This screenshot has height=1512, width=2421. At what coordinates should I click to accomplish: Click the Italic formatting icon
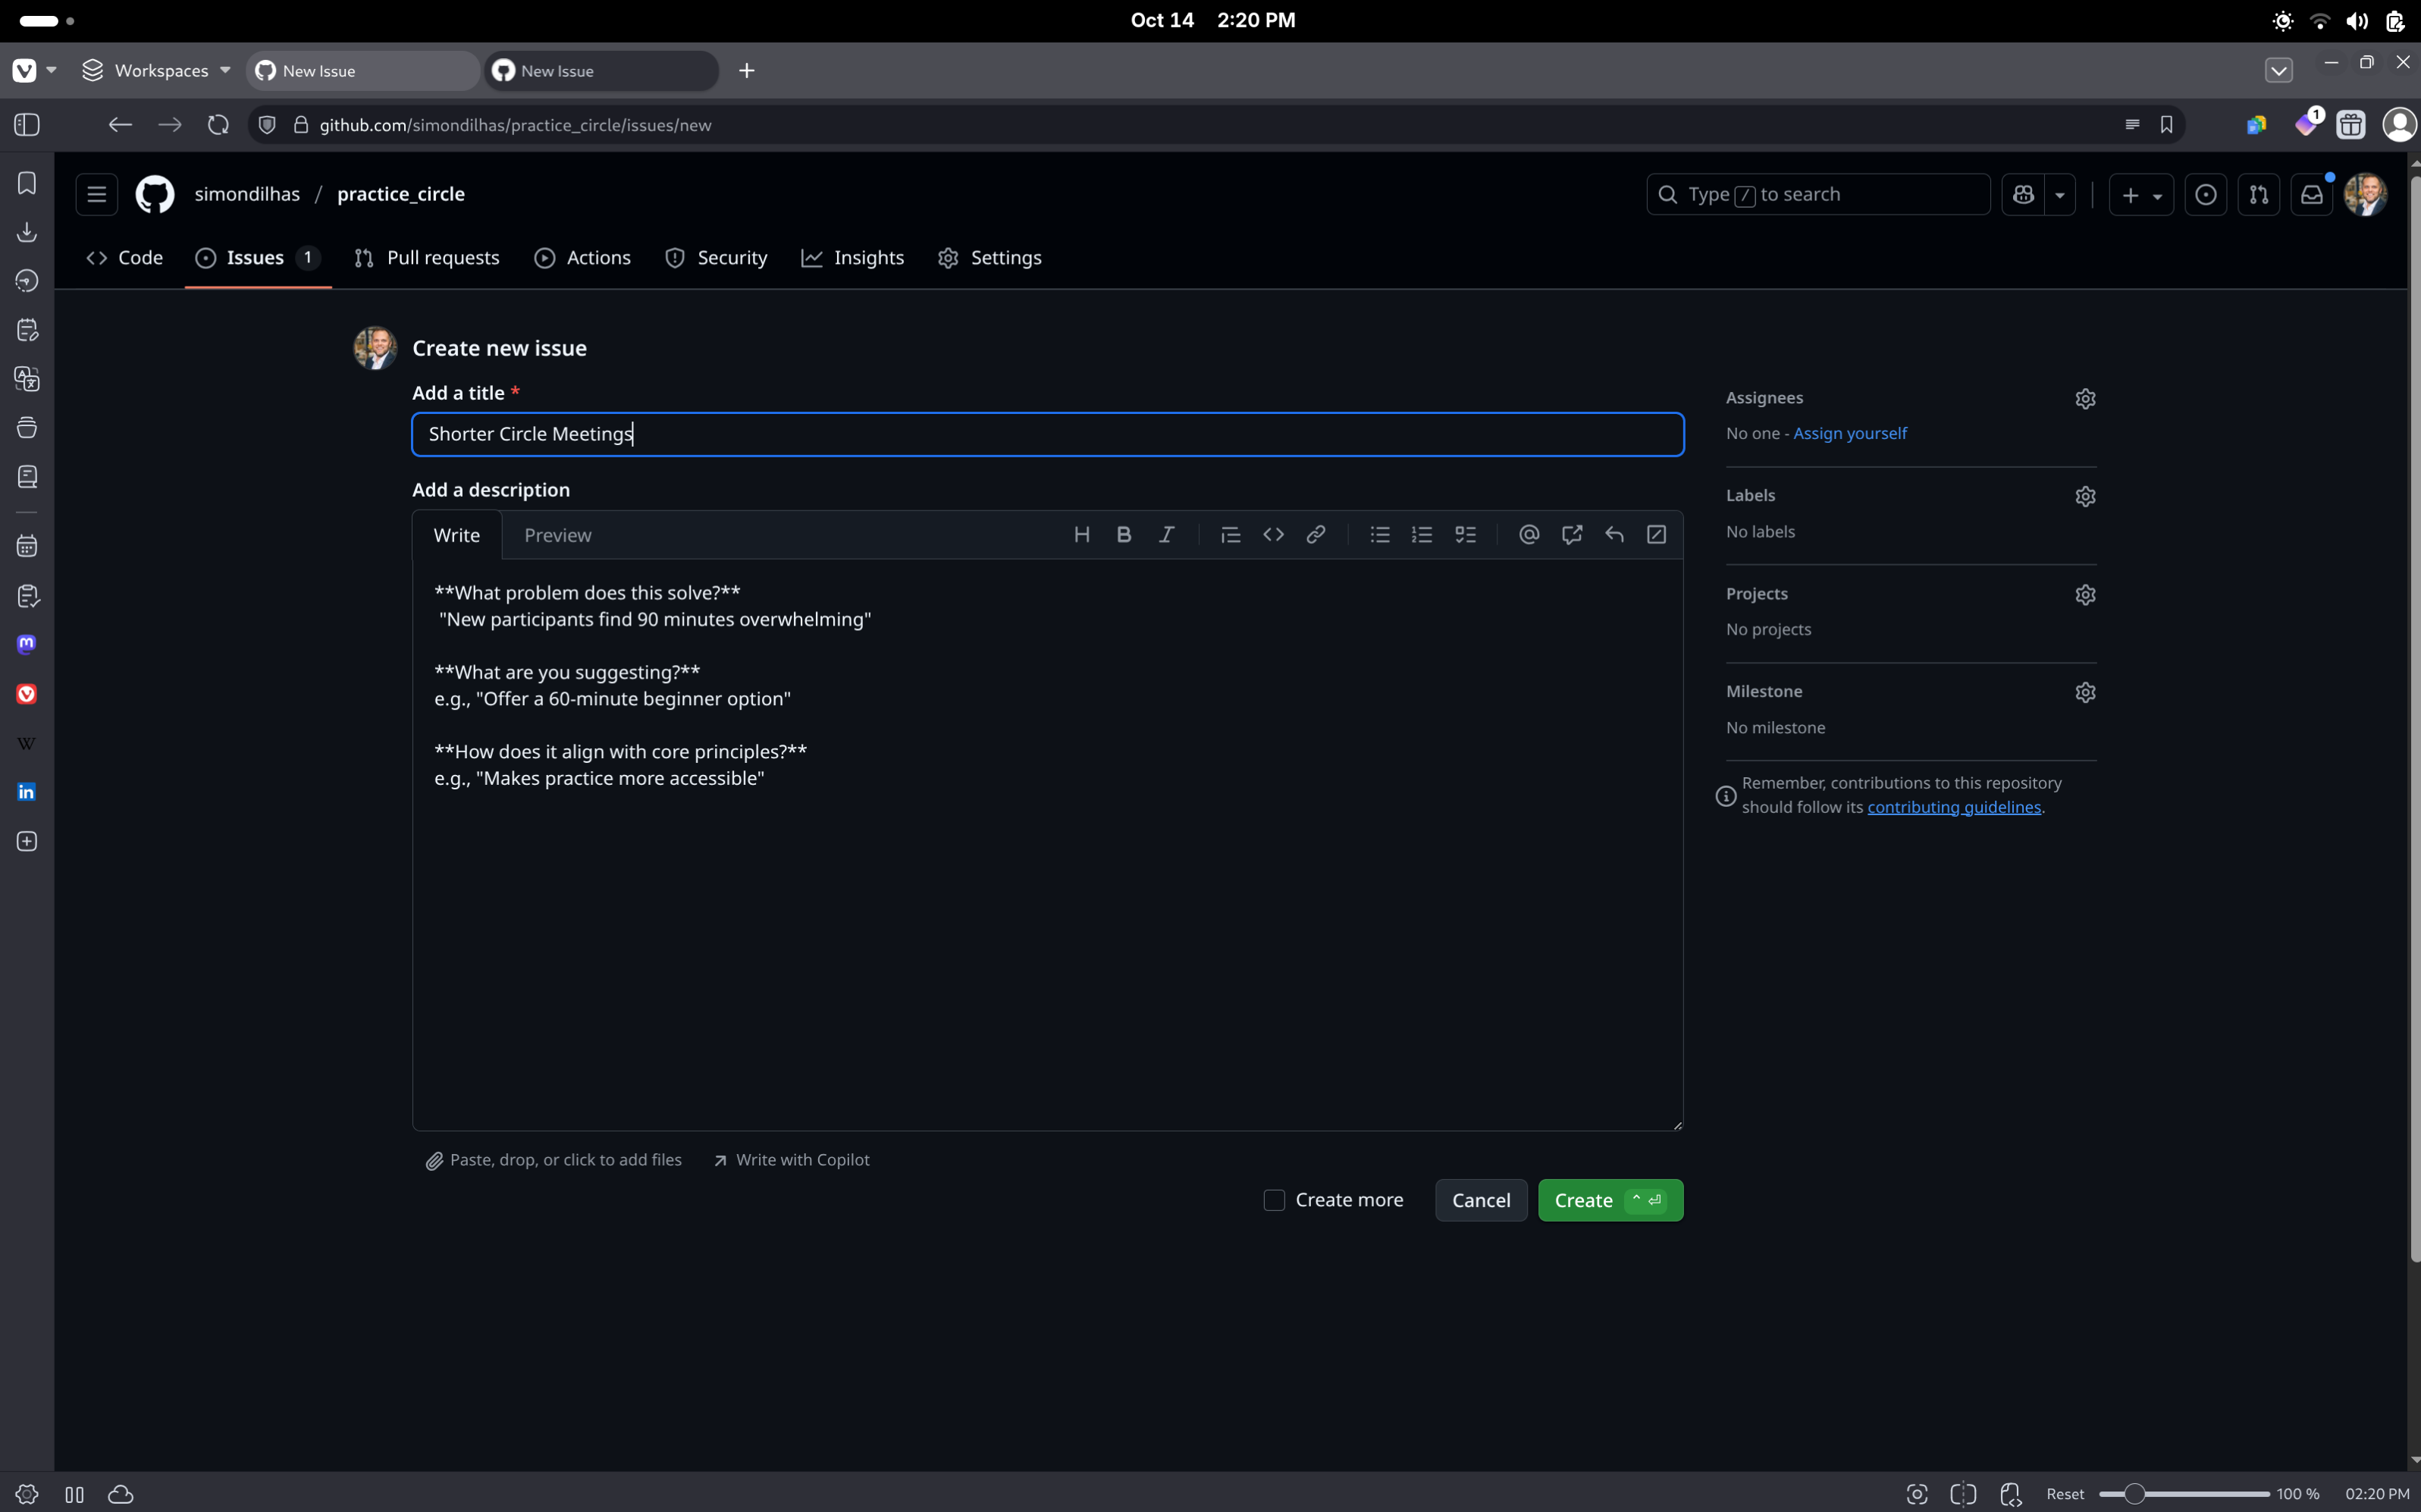click(x=1166, y=535)
